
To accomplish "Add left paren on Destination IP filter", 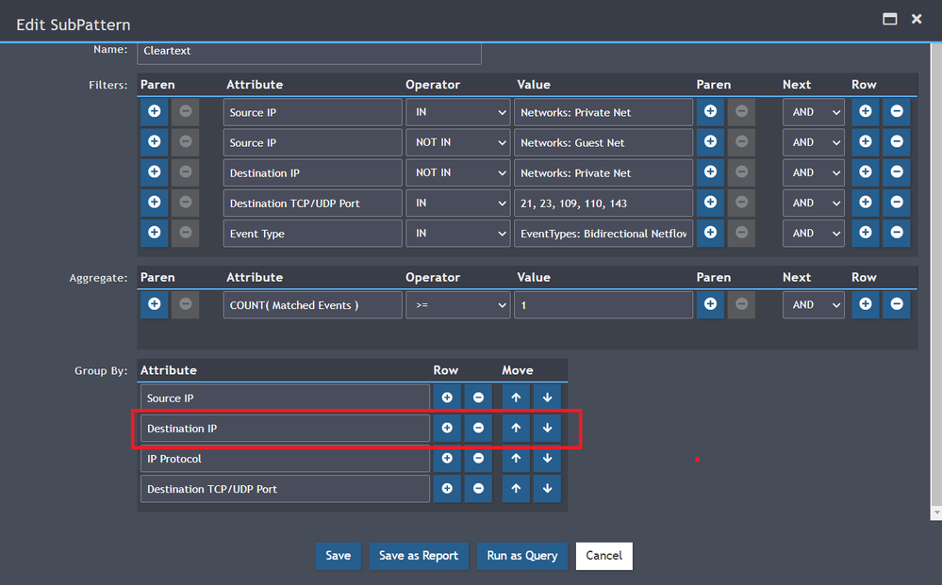I will 154,173.
